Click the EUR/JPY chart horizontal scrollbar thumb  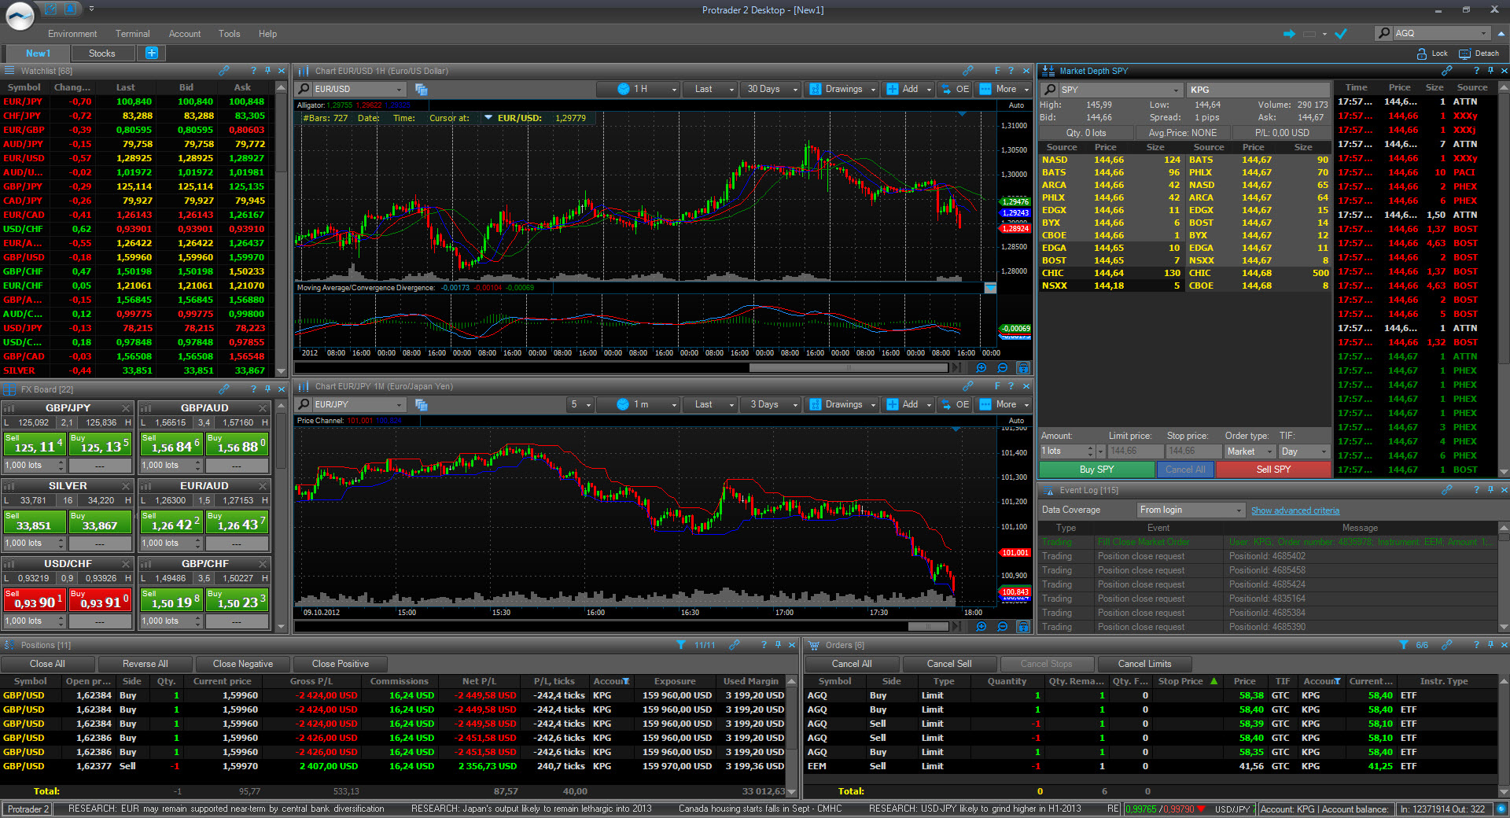point(927,626)
